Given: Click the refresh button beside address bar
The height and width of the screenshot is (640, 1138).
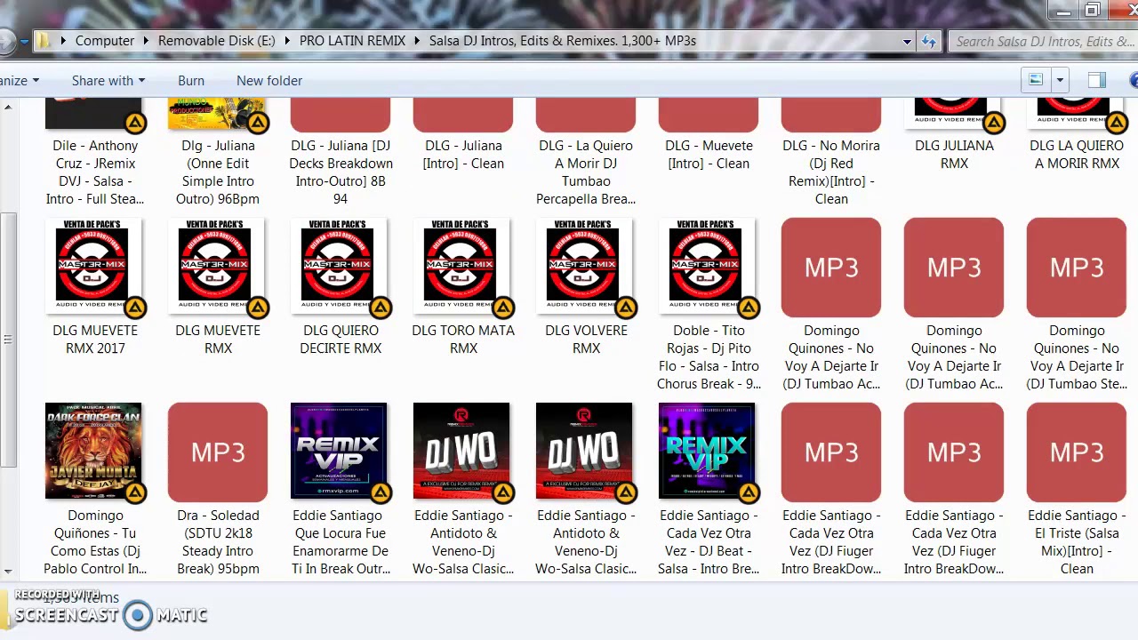Looking at the screenshot, I should pyautogui.click(x=929, y=41).
